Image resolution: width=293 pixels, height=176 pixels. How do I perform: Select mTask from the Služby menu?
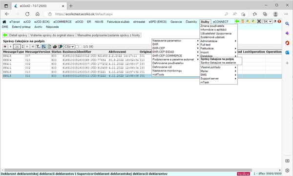[x=205, y=82]
